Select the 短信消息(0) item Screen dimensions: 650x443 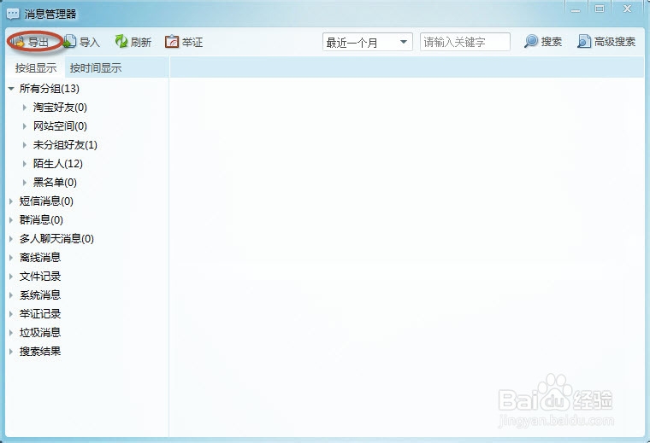[46, 201]
